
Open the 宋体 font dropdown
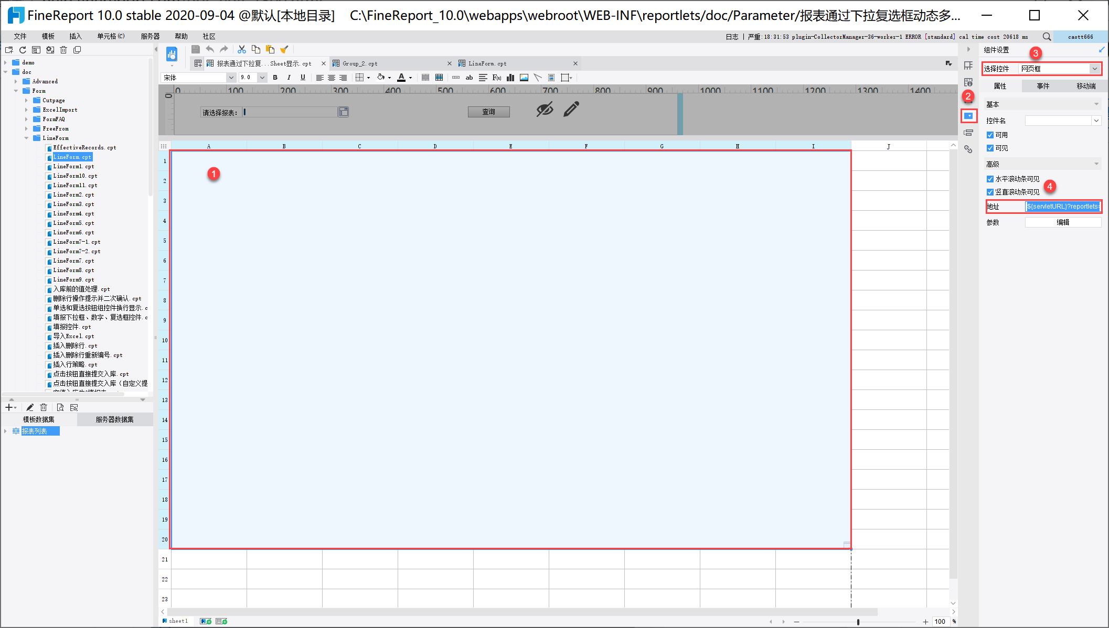click(231, 78)
